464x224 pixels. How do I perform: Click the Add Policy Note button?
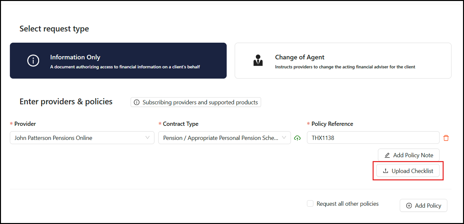409,155
